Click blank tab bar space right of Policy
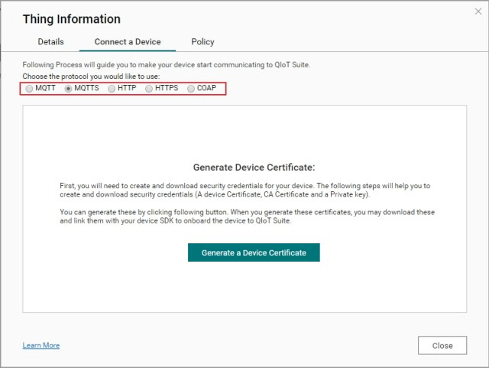The image size is (489, 368). 344,41
